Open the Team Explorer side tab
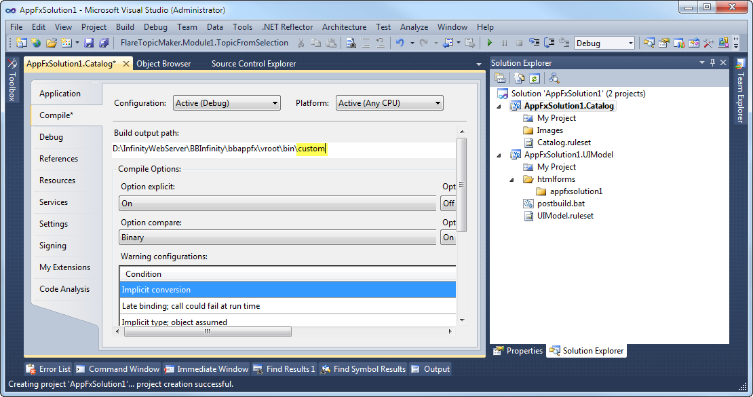 [x=740, y=92]
